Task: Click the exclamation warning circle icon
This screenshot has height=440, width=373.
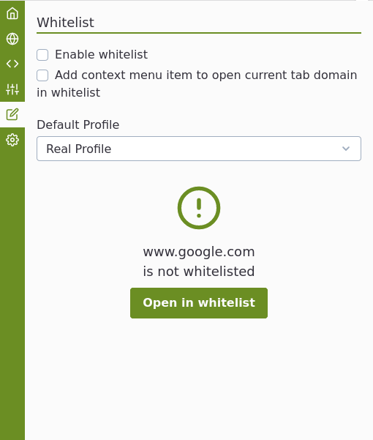Action: 199,208
